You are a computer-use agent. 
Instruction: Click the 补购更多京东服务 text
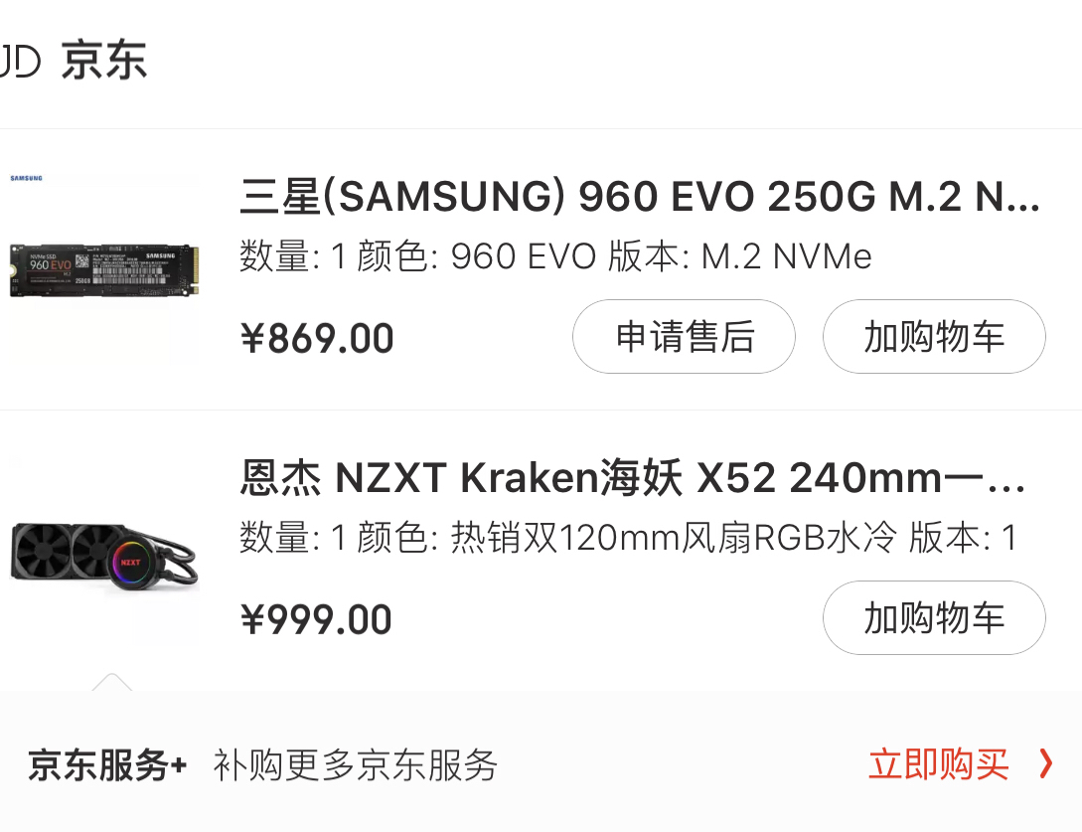tap(356, 765)
